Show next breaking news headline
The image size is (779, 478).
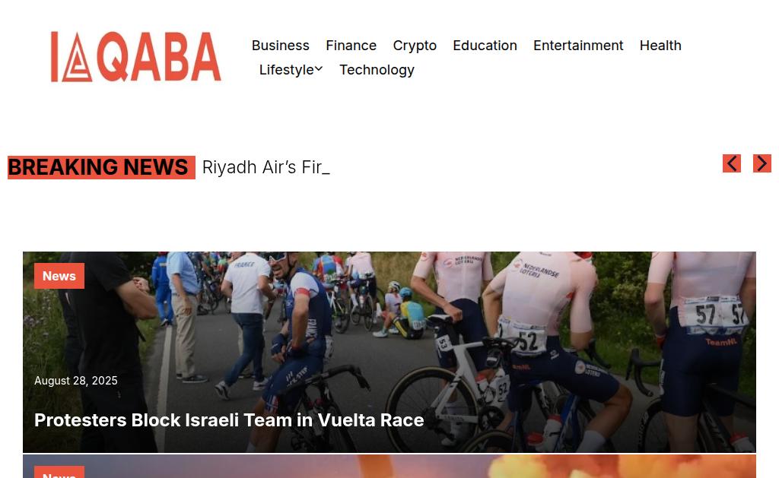[x=762, y=163]
